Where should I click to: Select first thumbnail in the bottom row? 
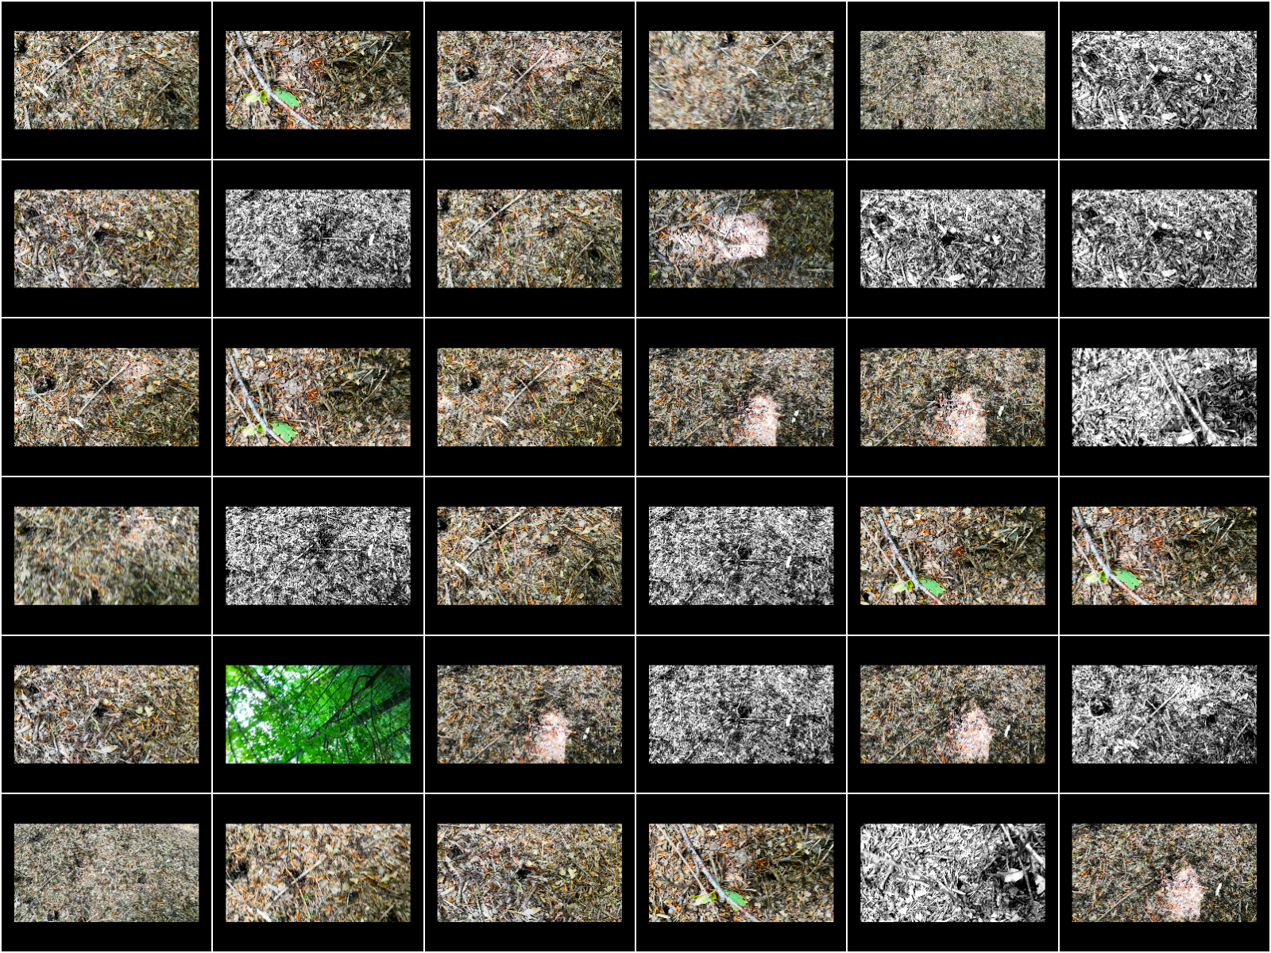(106, 873)
